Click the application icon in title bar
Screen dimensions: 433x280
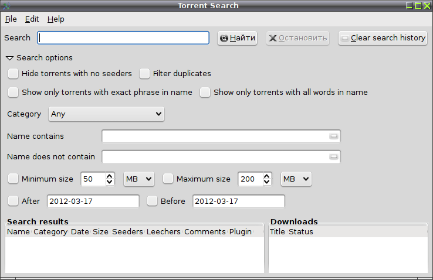pyautogui.click(x=6, y=5)
